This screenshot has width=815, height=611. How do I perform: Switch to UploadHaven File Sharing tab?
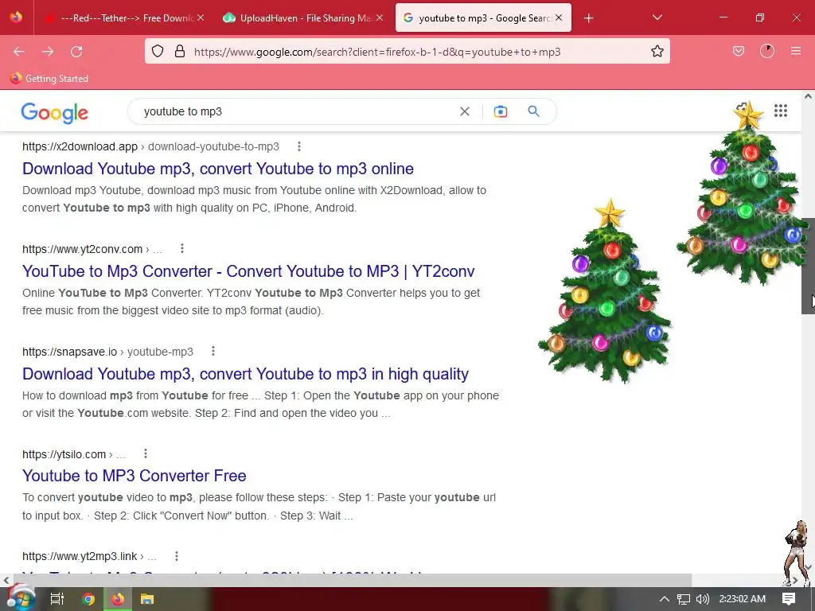pos(303,18)
